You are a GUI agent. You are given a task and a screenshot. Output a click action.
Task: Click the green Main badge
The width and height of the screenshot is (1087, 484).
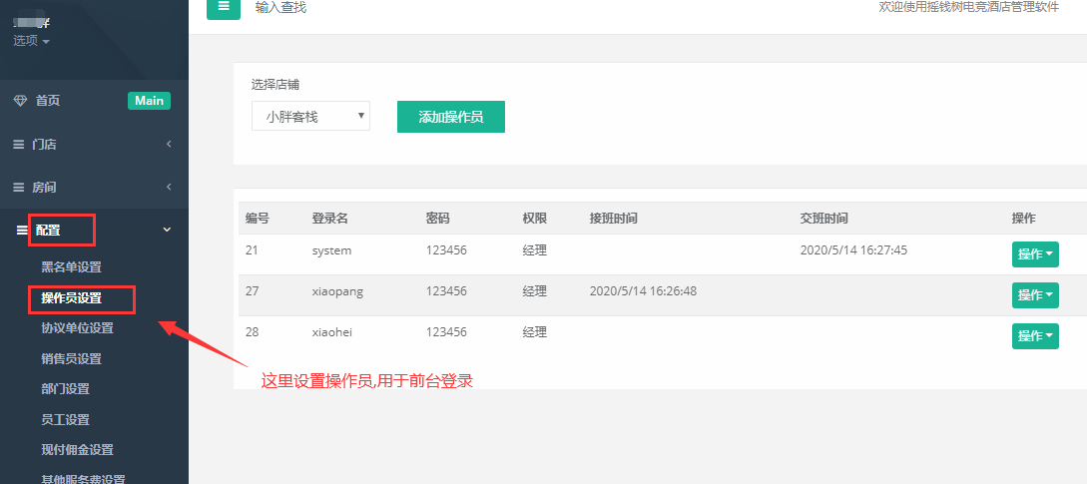(149, 101)
